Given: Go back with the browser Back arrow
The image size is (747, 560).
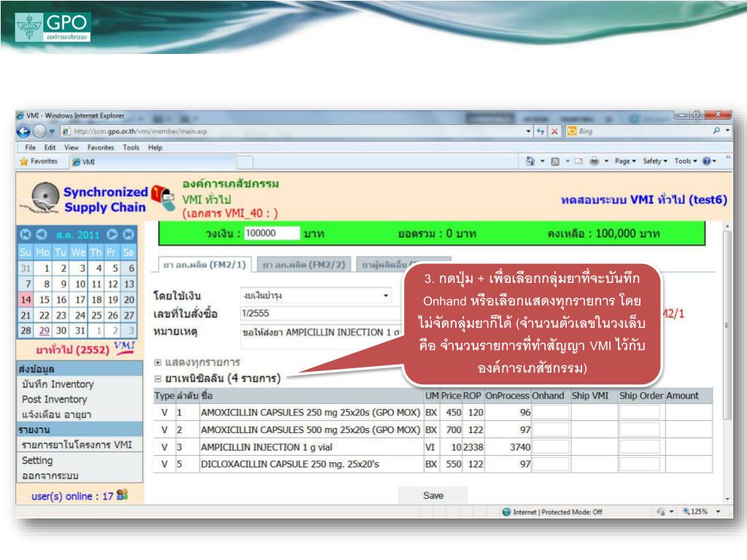Looking at the screenshot, I should pos(23,131).
